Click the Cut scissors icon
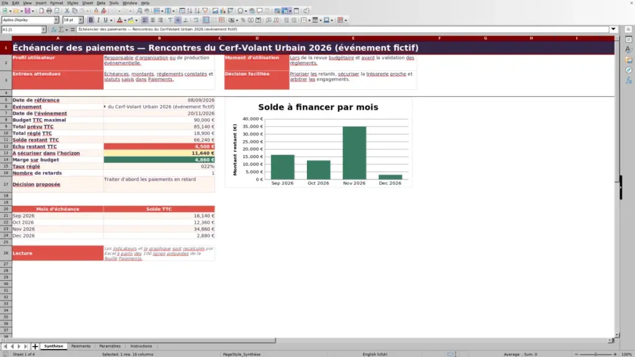This screenshot has width=635, height=357. (x=67, y=11)
